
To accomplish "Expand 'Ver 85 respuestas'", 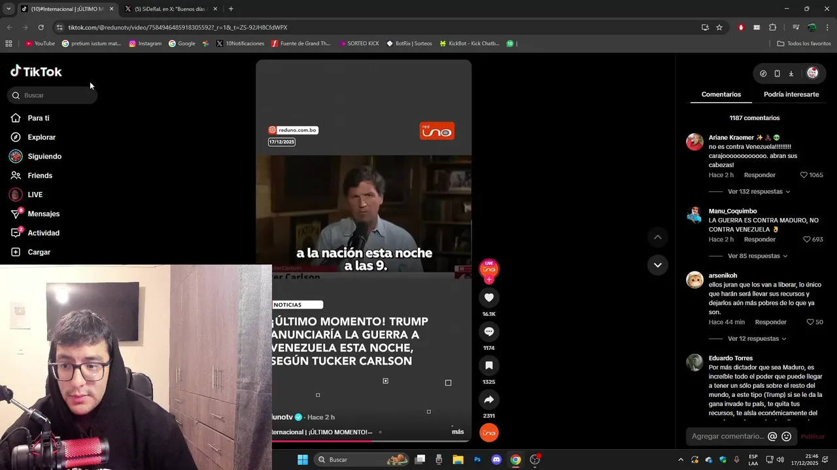I will tap(757, 256).
